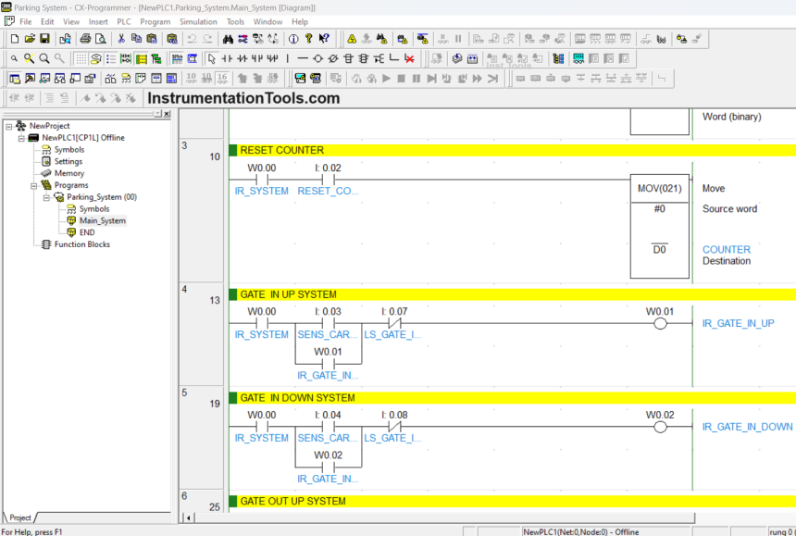Click the MOV(021) instruction block
Screen dimensions: 796x536
[x=659, y=188]
